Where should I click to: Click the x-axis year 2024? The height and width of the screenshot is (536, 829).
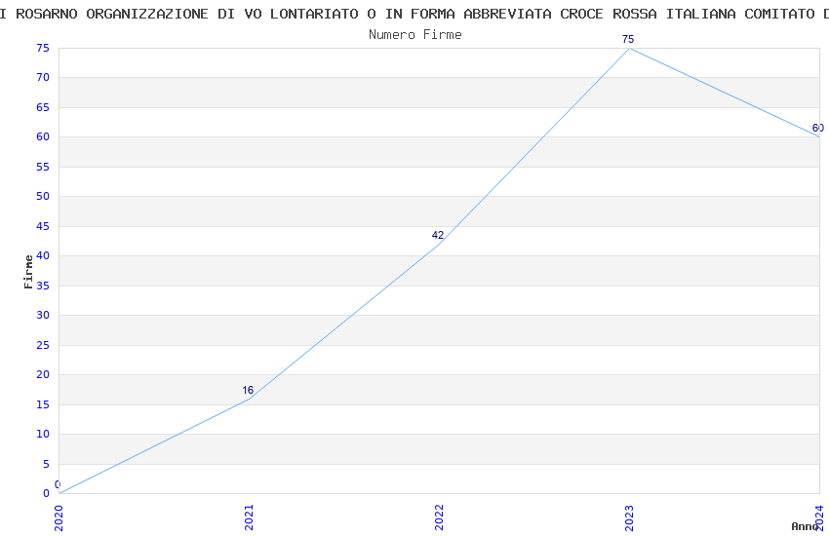point(819,517)
